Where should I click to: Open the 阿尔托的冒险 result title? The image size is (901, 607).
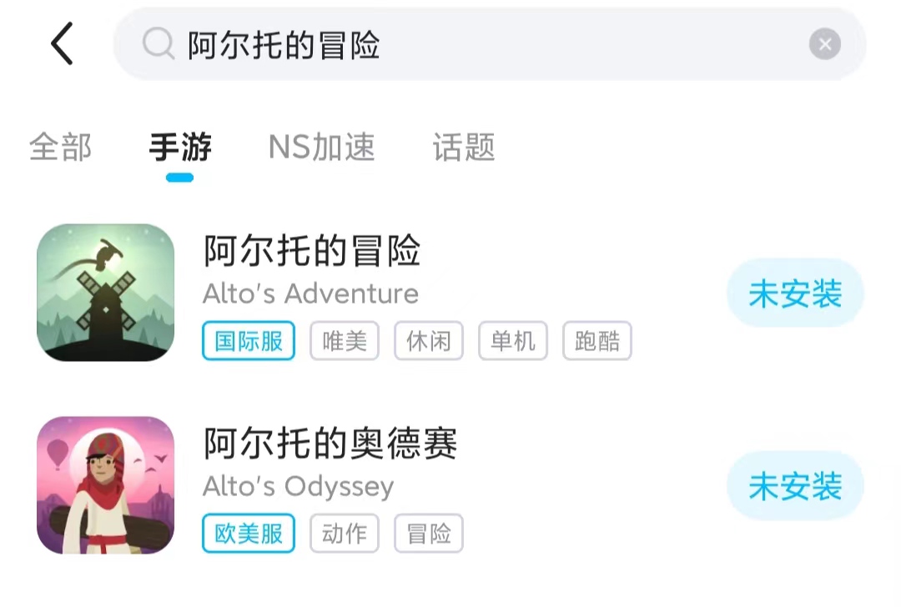point(312,251)
